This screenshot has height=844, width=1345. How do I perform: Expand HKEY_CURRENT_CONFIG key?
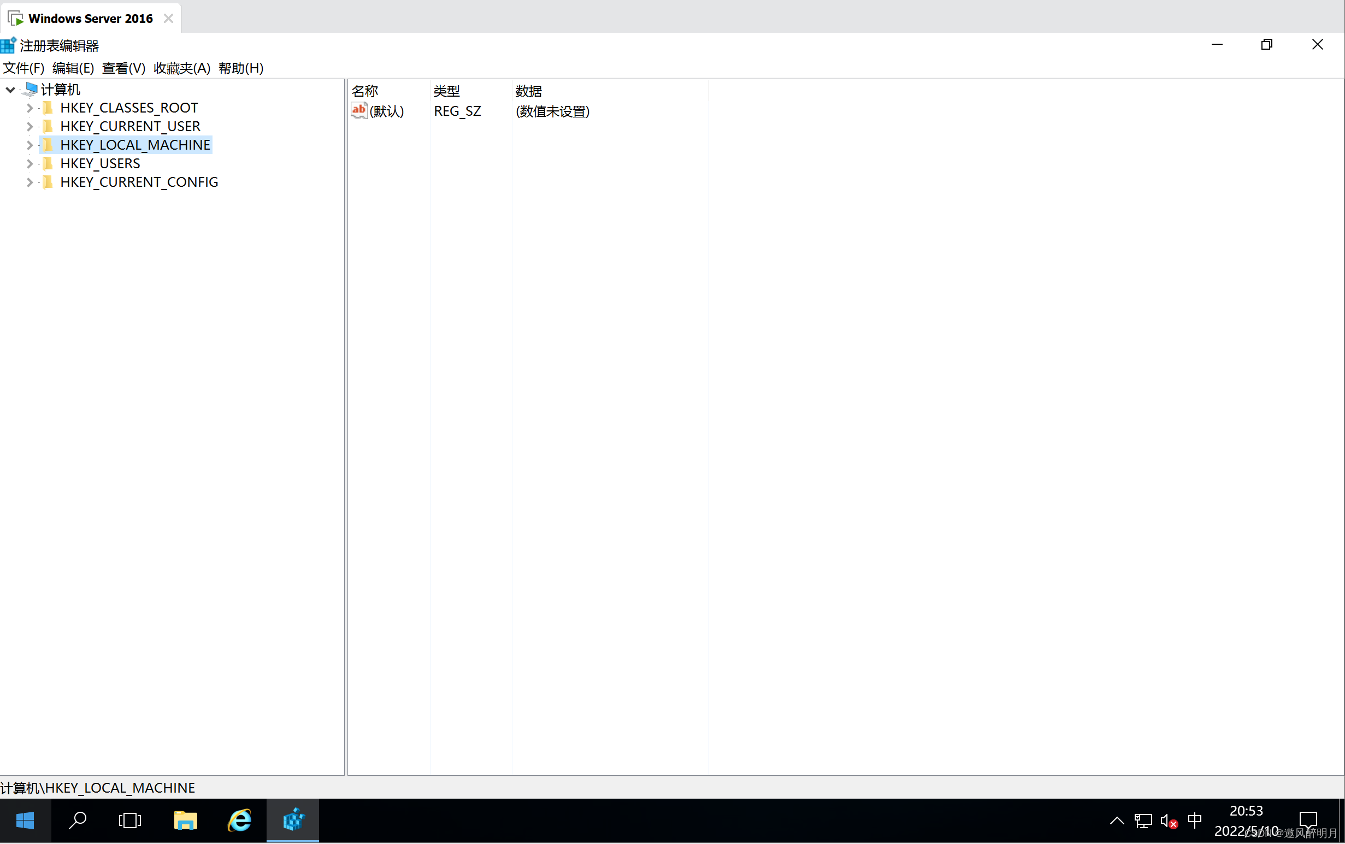[x=30, y=182]
